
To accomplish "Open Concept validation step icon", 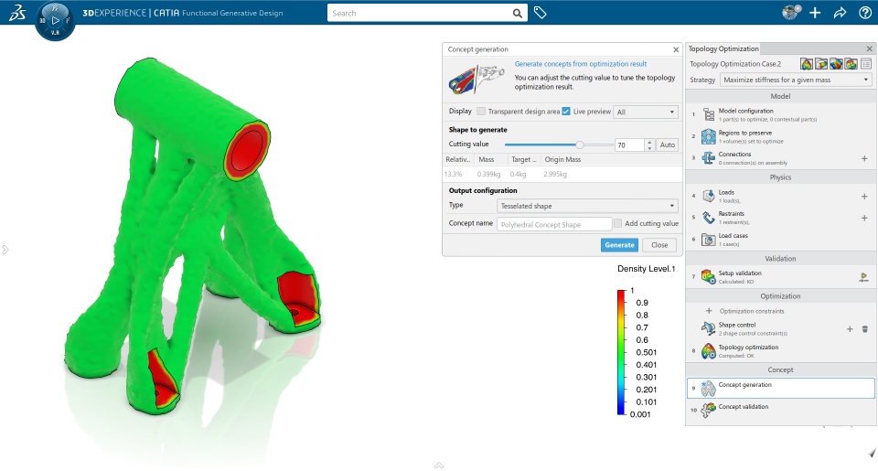I will click(708, 410).
